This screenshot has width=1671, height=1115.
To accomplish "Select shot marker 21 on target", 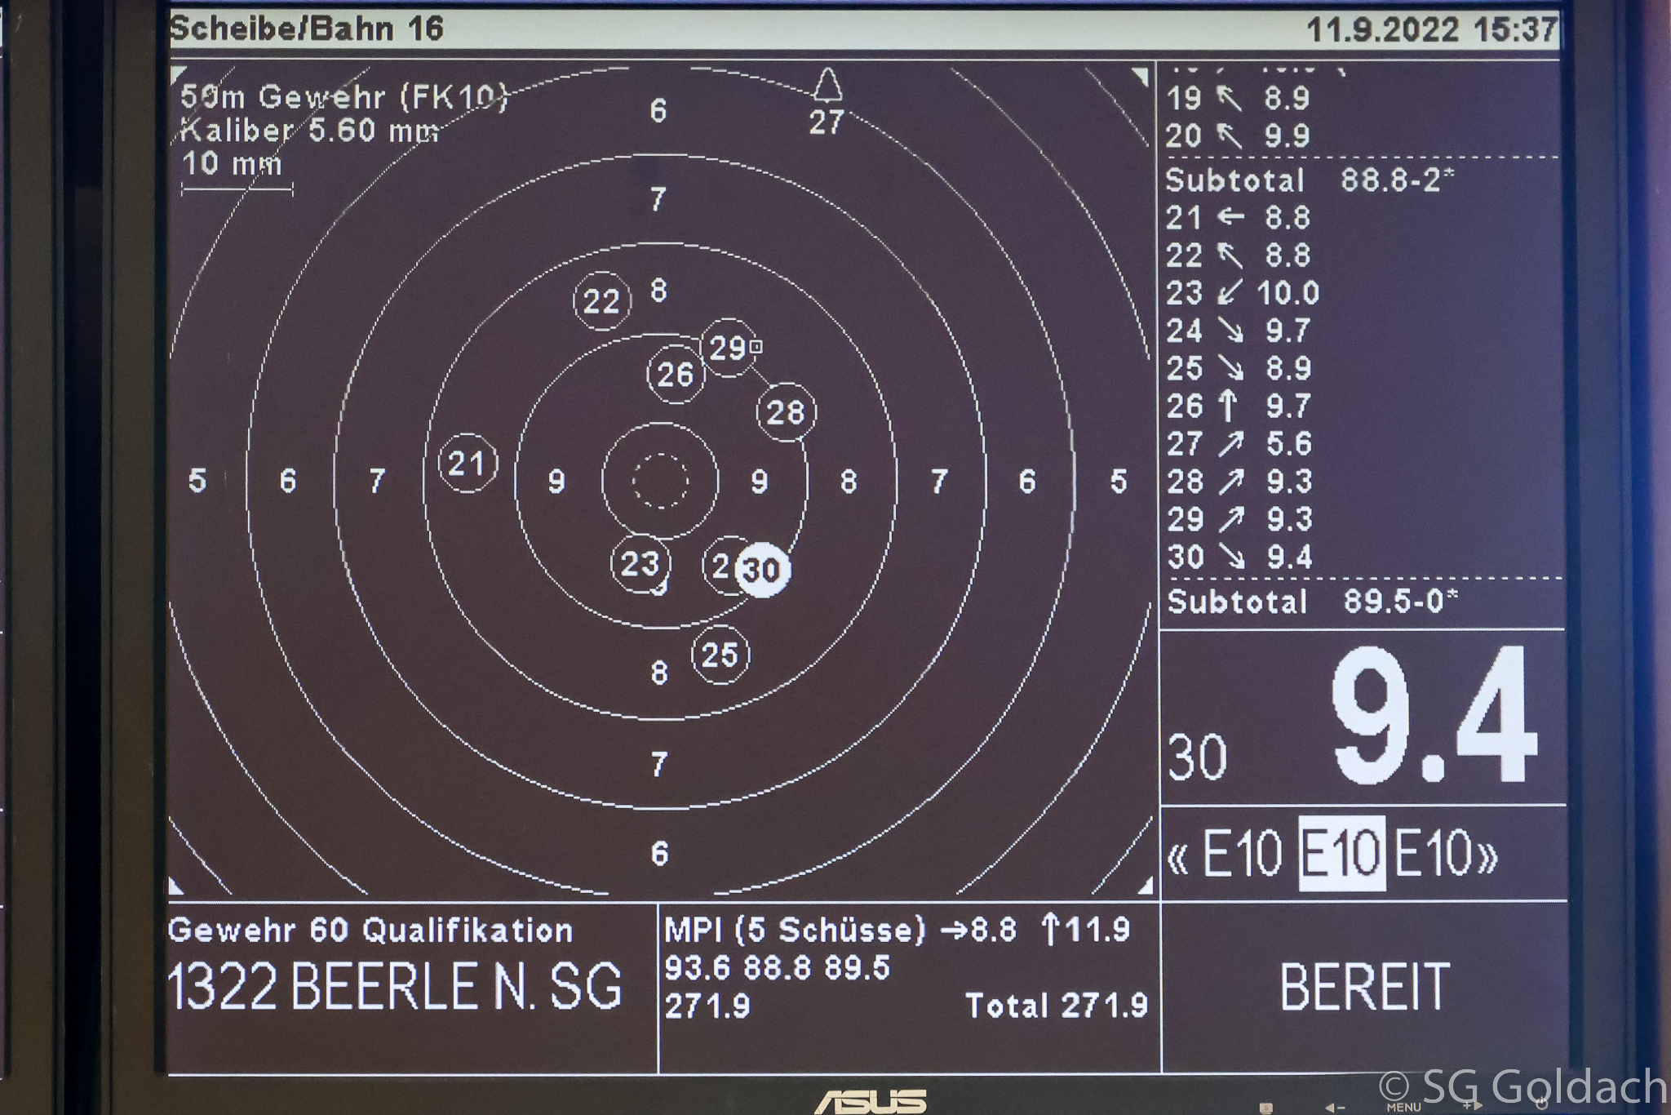I will (468, 464).
